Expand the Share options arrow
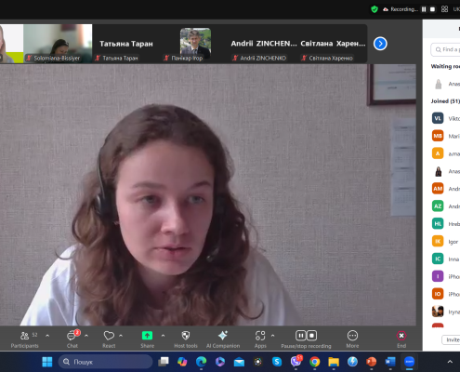The image size is (460, 372). click(163, 336)
